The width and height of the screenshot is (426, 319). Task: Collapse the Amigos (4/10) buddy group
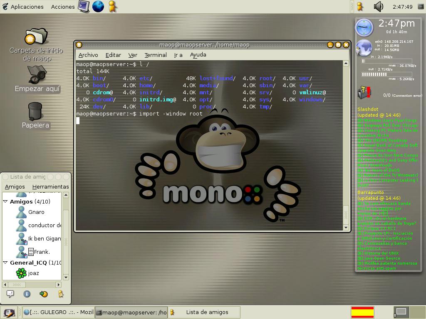5,201
